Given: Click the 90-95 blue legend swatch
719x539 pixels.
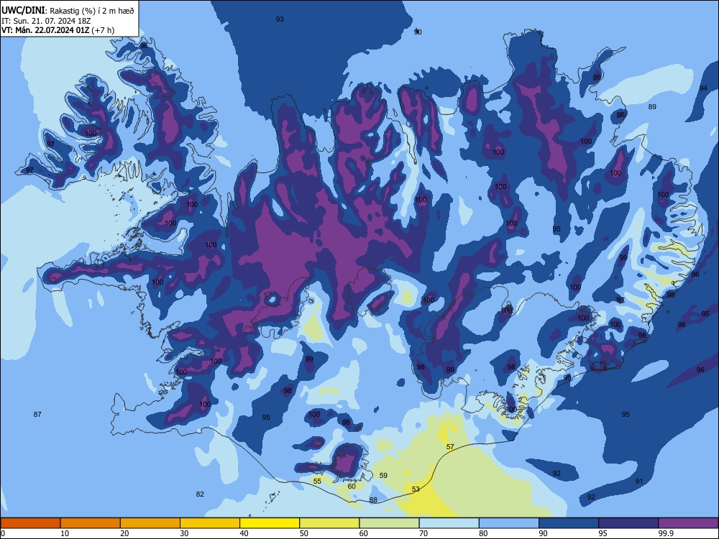Looking at the screenshot, I should [569, 523].
